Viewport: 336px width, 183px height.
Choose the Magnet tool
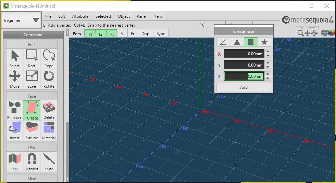click(x=32, y=161)
